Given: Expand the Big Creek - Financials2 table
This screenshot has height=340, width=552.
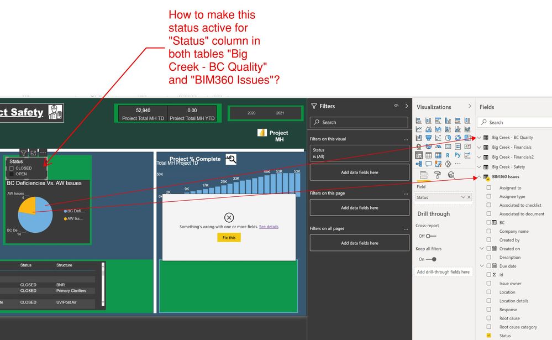Looking at the screenshot, I should click(x=479, y=157).
